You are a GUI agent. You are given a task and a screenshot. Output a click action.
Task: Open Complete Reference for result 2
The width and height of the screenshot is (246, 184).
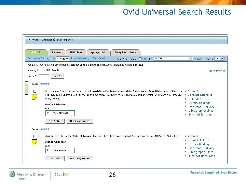[x=200, y=140]
